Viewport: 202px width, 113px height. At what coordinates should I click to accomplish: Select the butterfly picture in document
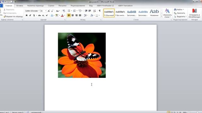click(x=82, y=55)
